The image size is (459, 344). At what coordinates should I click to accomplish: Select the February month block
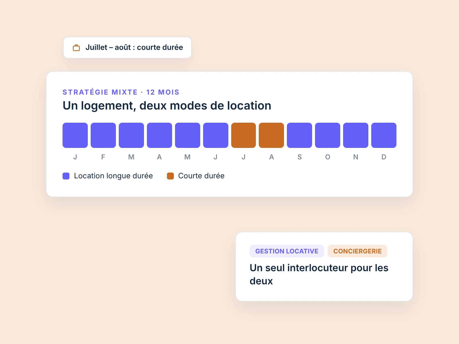tap(103, 135)
